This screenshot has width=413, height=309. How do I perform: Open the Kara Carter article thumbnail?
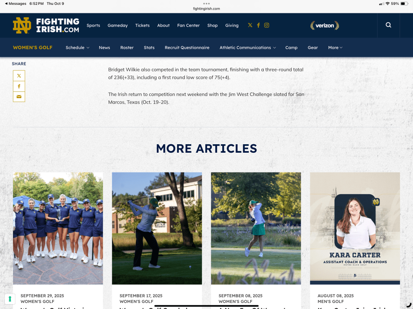pyautogui.click(x=355, y=228)
